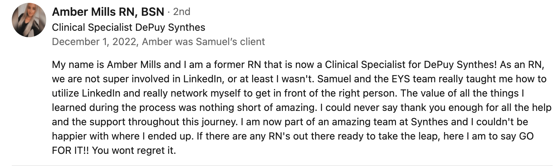Click the final "You wont regret it." sentence
The width and height of the screenshot is (558, 166).
(134, 150)
